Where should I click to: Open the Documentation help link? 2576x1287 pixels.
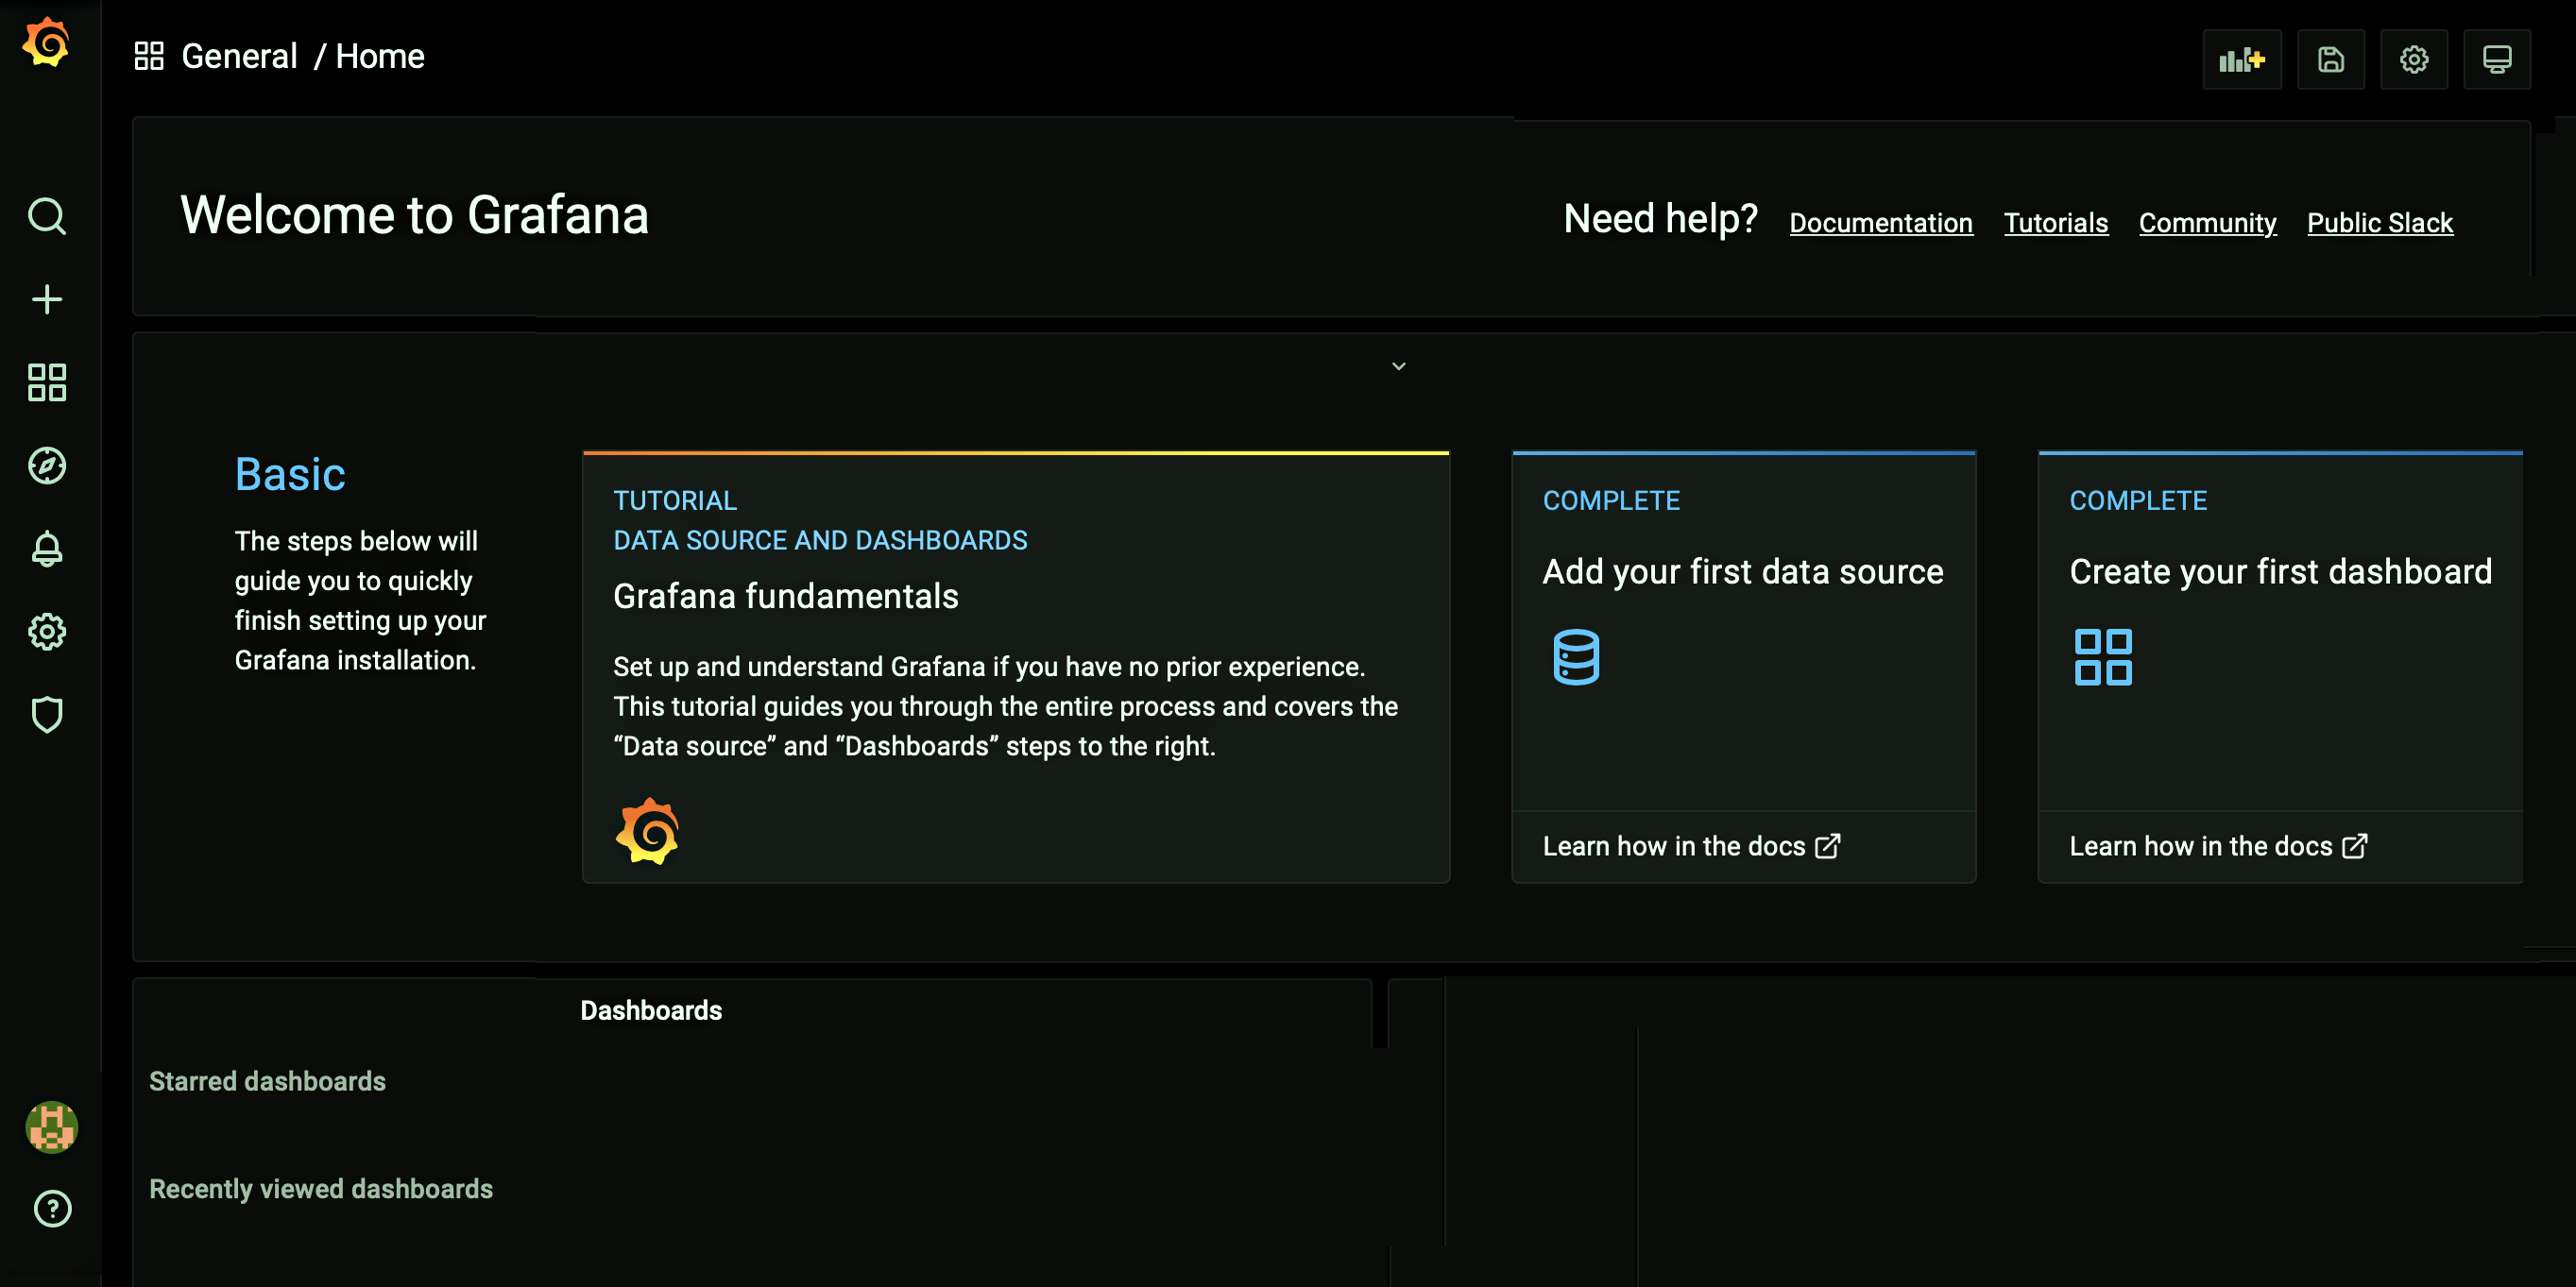[1880, 223]
